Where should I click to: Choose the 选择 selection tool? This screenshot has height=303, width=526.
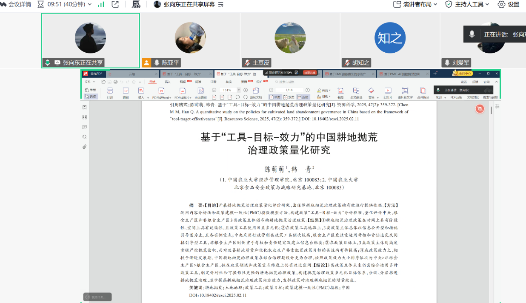point(90,96)
